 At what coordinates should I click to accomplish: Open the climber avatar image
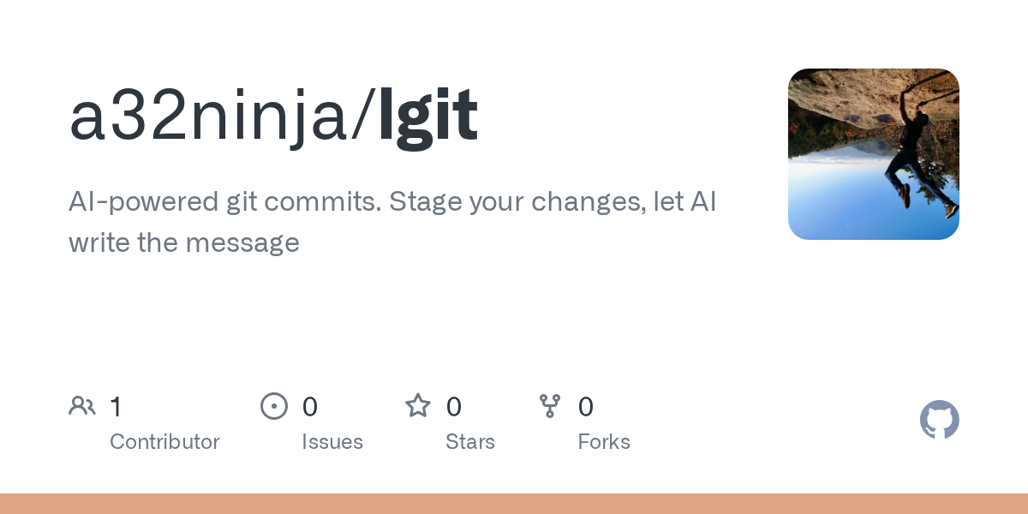873,154
